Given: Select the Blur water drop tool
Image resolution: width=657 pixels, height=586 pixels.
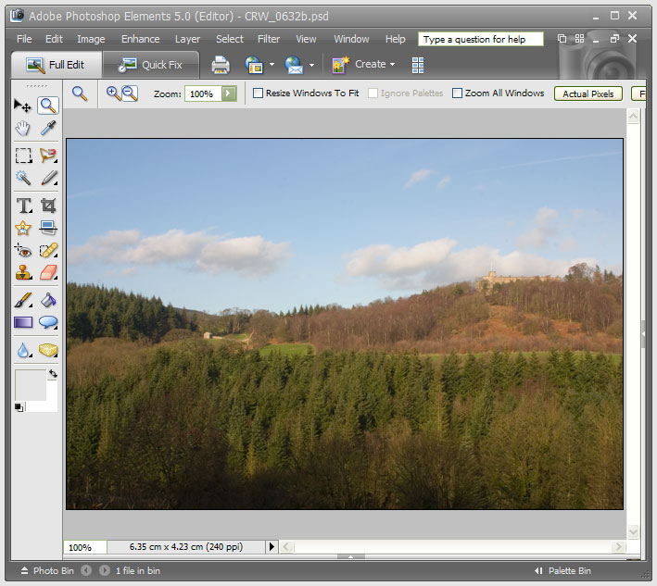Looking at the screenshot, I should point(23,350).
